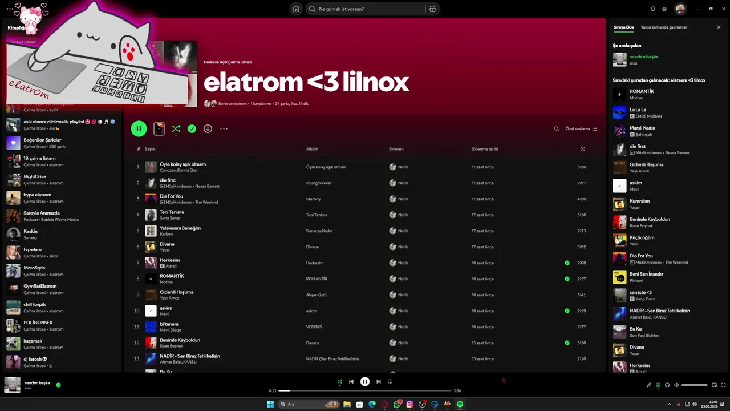Image resolution: width=730 pixels, height=411 pixels.
Task: Open the 'young forever' album link
Action: tap(319, 183)
